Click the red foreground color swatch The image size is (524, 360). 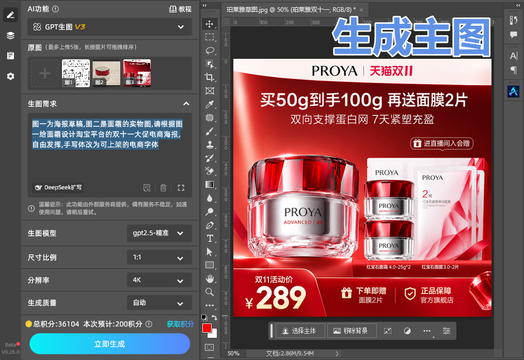[207, 328]
